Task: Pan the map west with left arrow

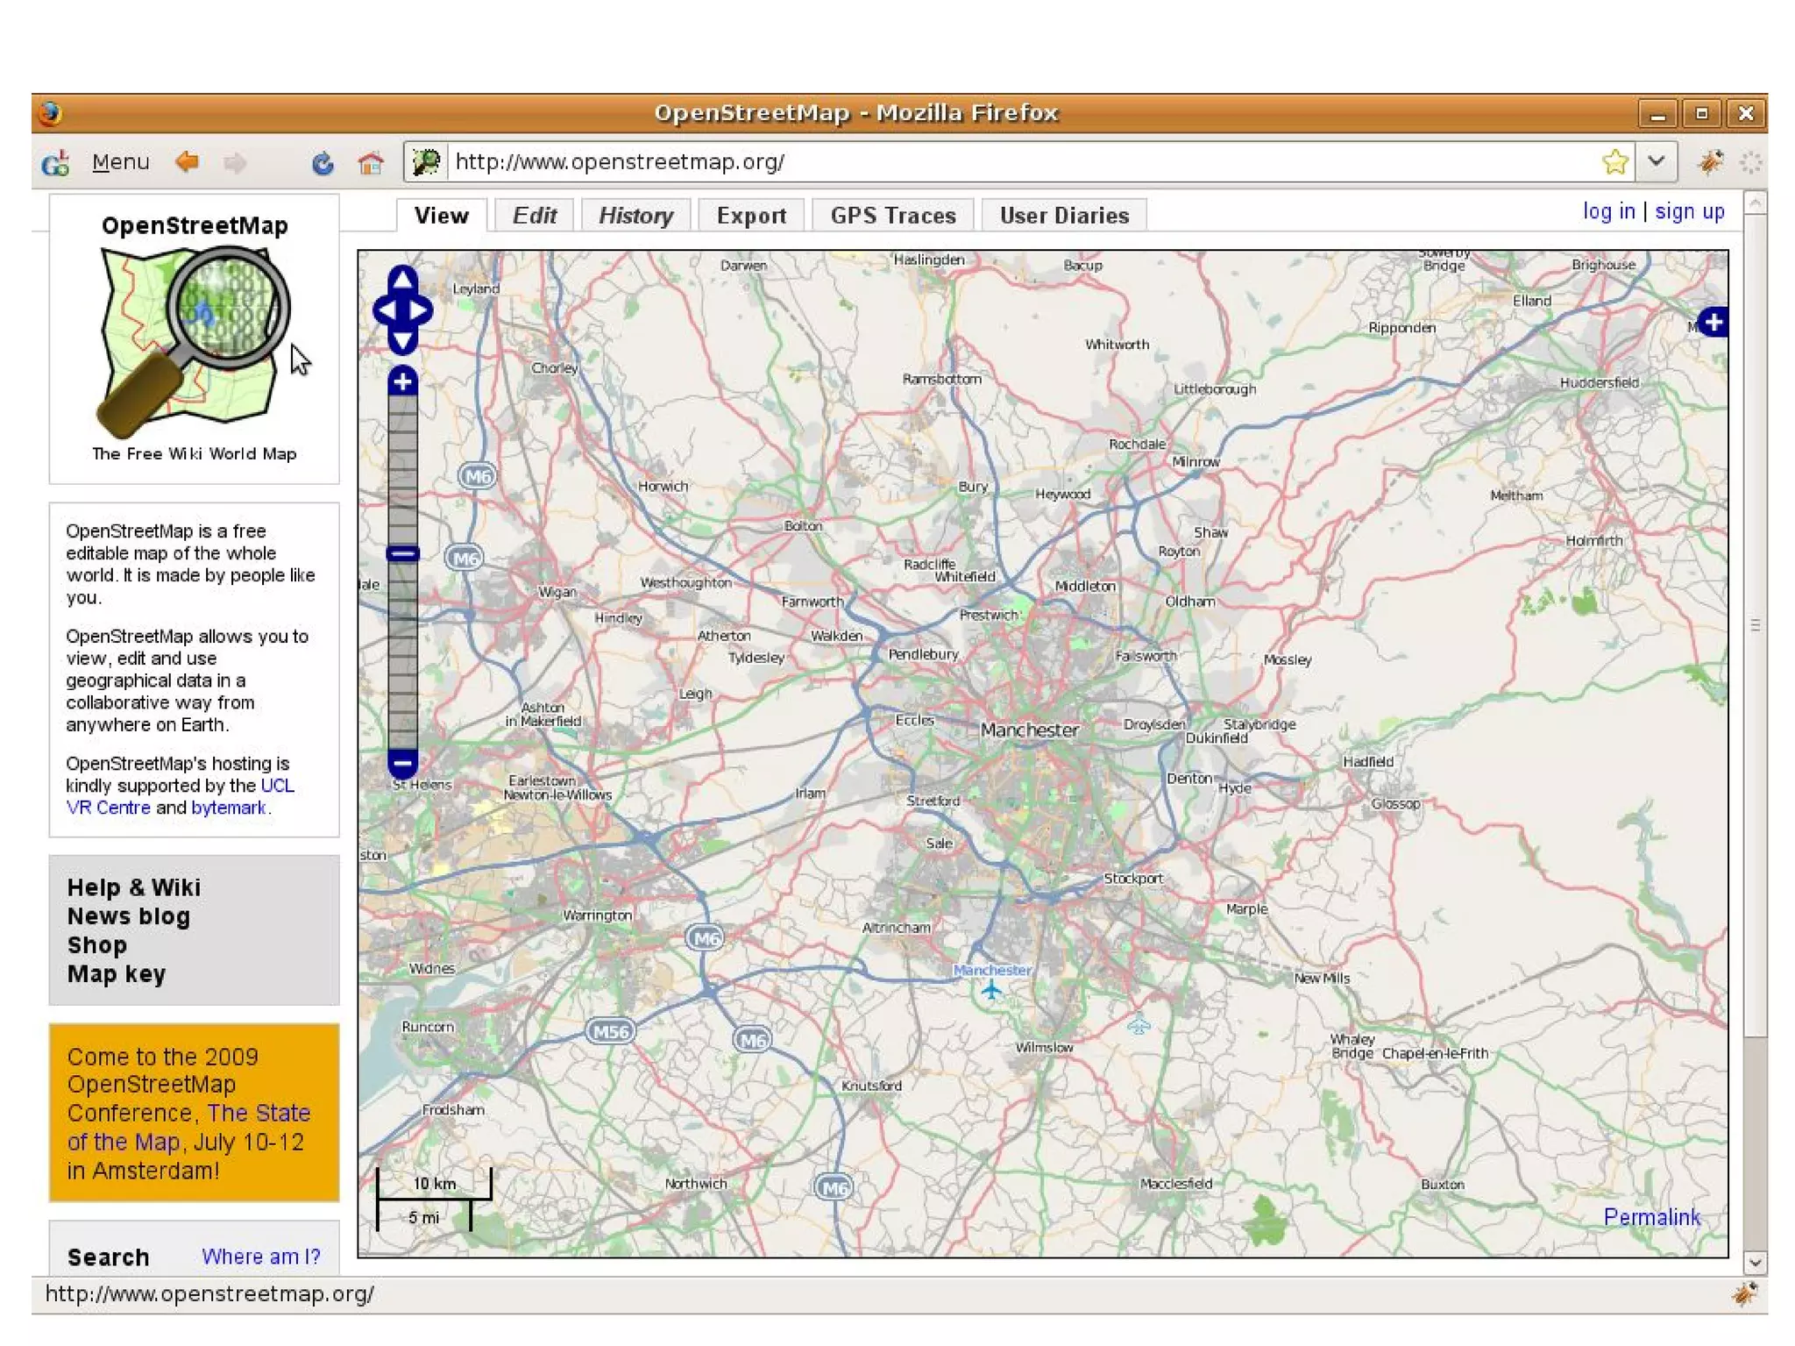Action: pos(386,310)
